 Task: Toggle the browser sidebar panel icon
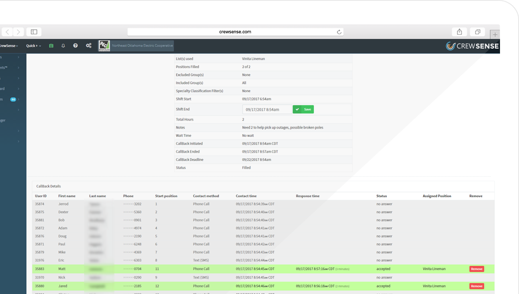coord(34,32)
